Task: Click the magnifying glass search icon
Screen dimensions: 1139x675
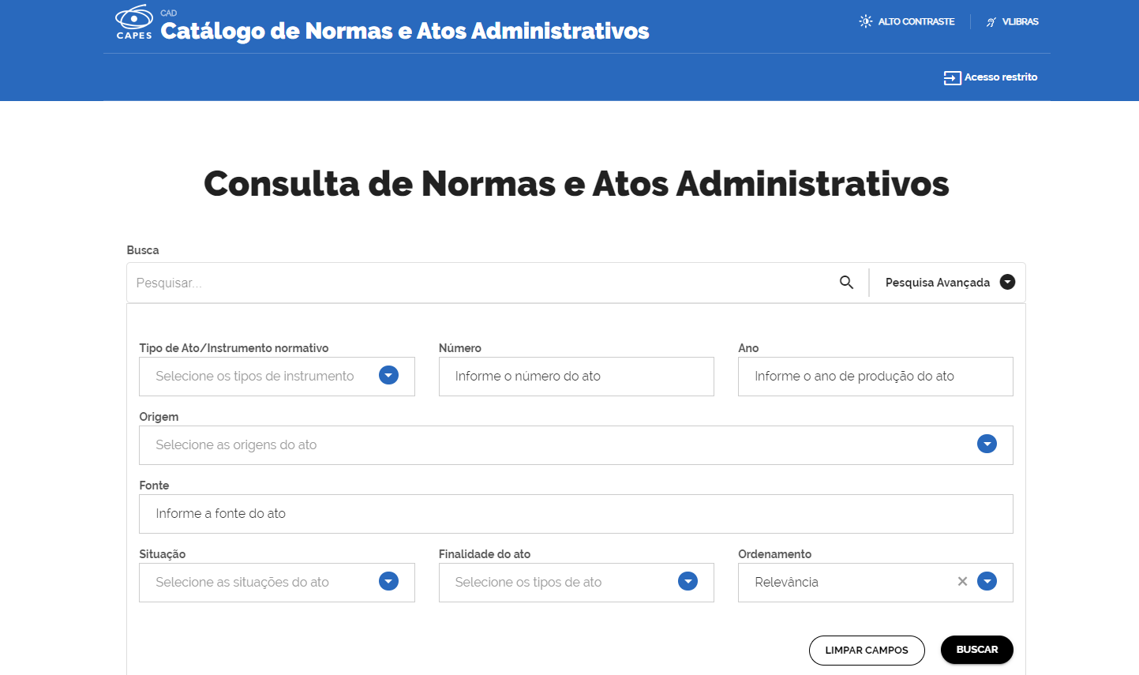Action: coord(846,283)
